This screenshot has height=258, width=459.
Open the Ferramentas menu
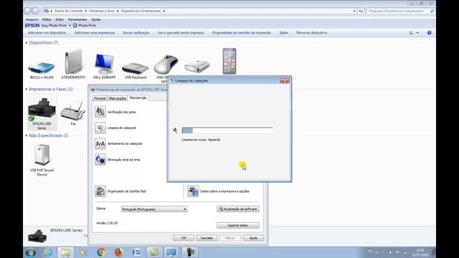pyautogui.click(x=77, y=19)
